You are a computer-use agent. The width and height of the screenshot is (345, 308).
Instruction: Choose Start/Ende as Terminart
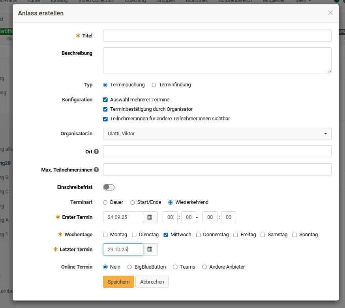pyautogui.click(x=133, y=202)
